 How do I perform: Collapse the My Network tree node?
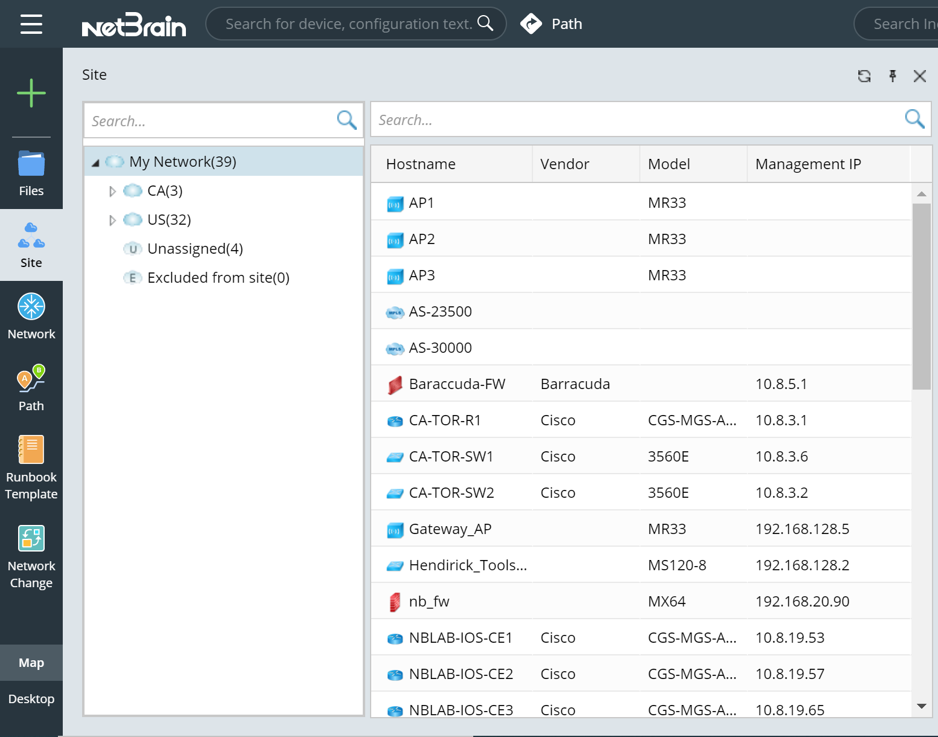pyautogui.click(x=95, y=163)
